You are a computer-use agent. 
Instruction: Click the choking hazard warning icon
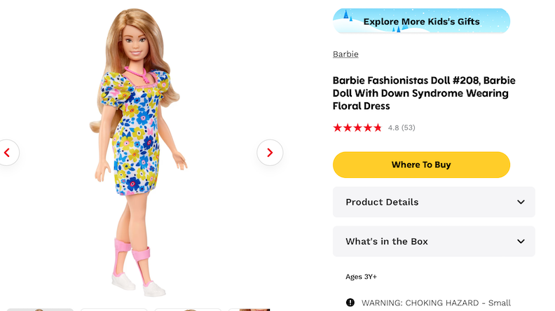click(350, 303)
